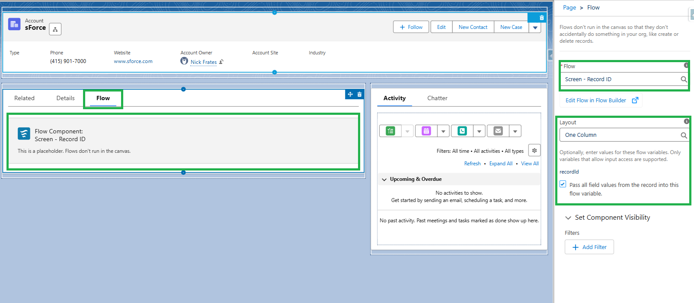This screenshot has height=303, width=694.
Task: Click the Add Filter button
Action: pyautogui.click(x=589, y=247)
